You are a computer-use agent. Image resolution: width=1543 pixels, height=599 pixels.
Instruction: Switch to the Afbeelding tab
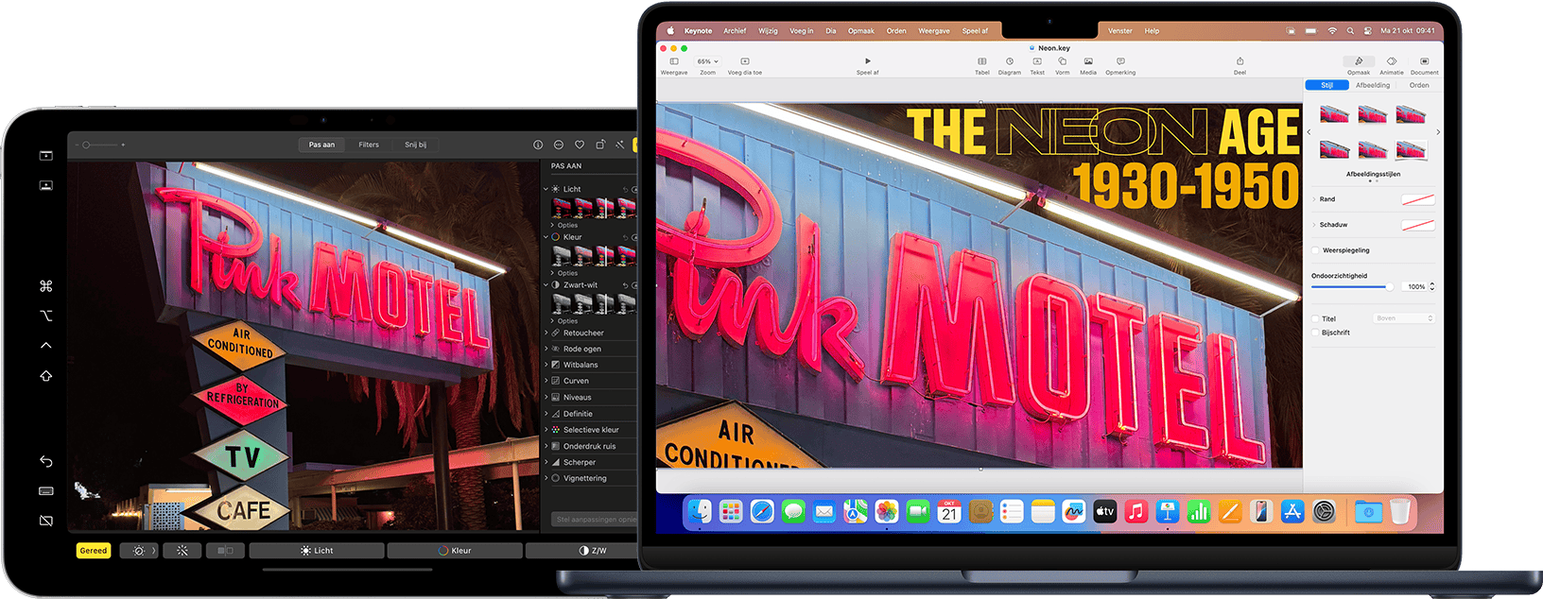pyautogui.click(x=1373, y=85)
